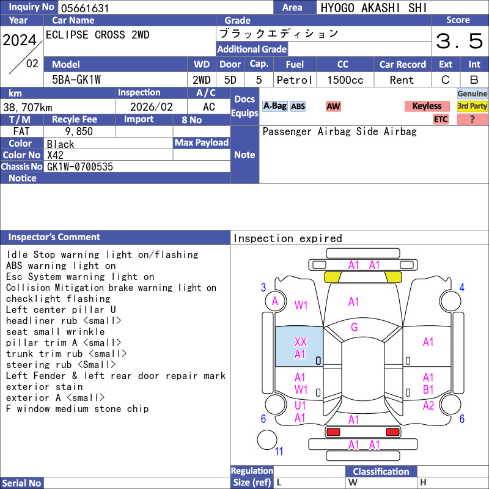Click the XX mark on the shaded door
The image size is (489, 489).
(x=301, y=342)
